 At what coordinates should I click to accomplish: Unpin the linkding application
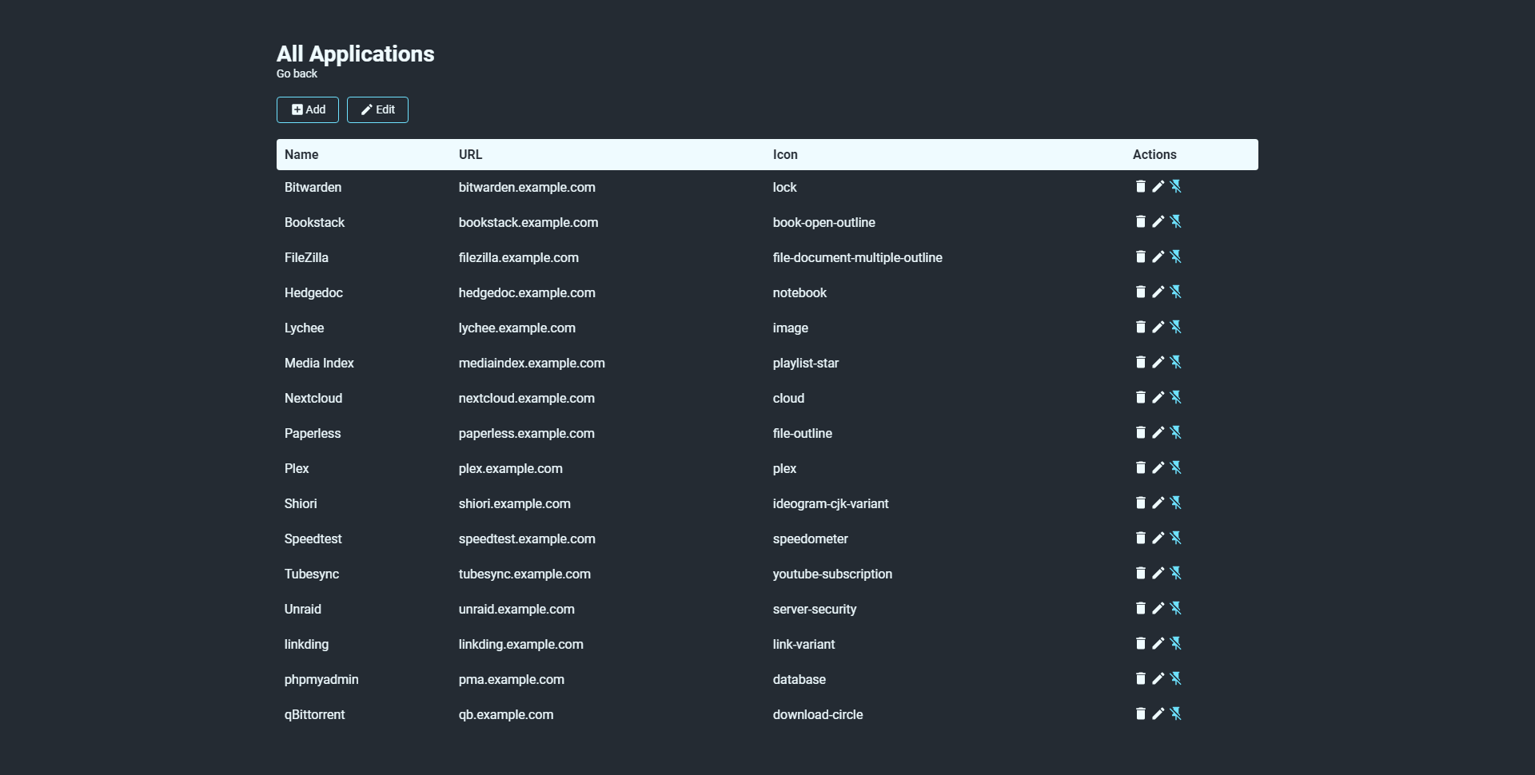(1175, 644)
